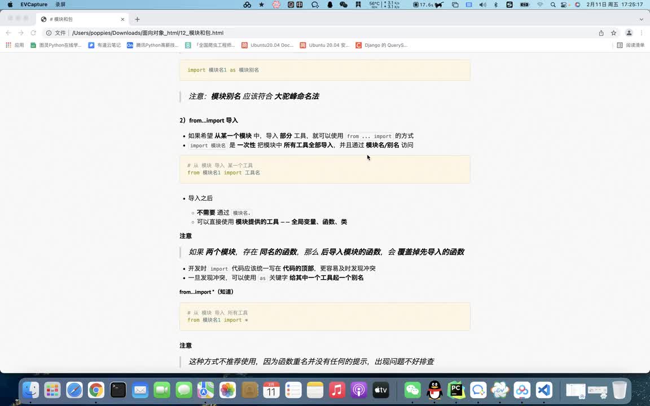The width and height of the screenshot is (650, 406).
Task: Open Mail from the Dock
Action: [140, 390]
